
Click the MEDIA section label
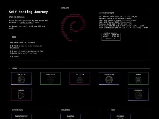pos(14,68)
